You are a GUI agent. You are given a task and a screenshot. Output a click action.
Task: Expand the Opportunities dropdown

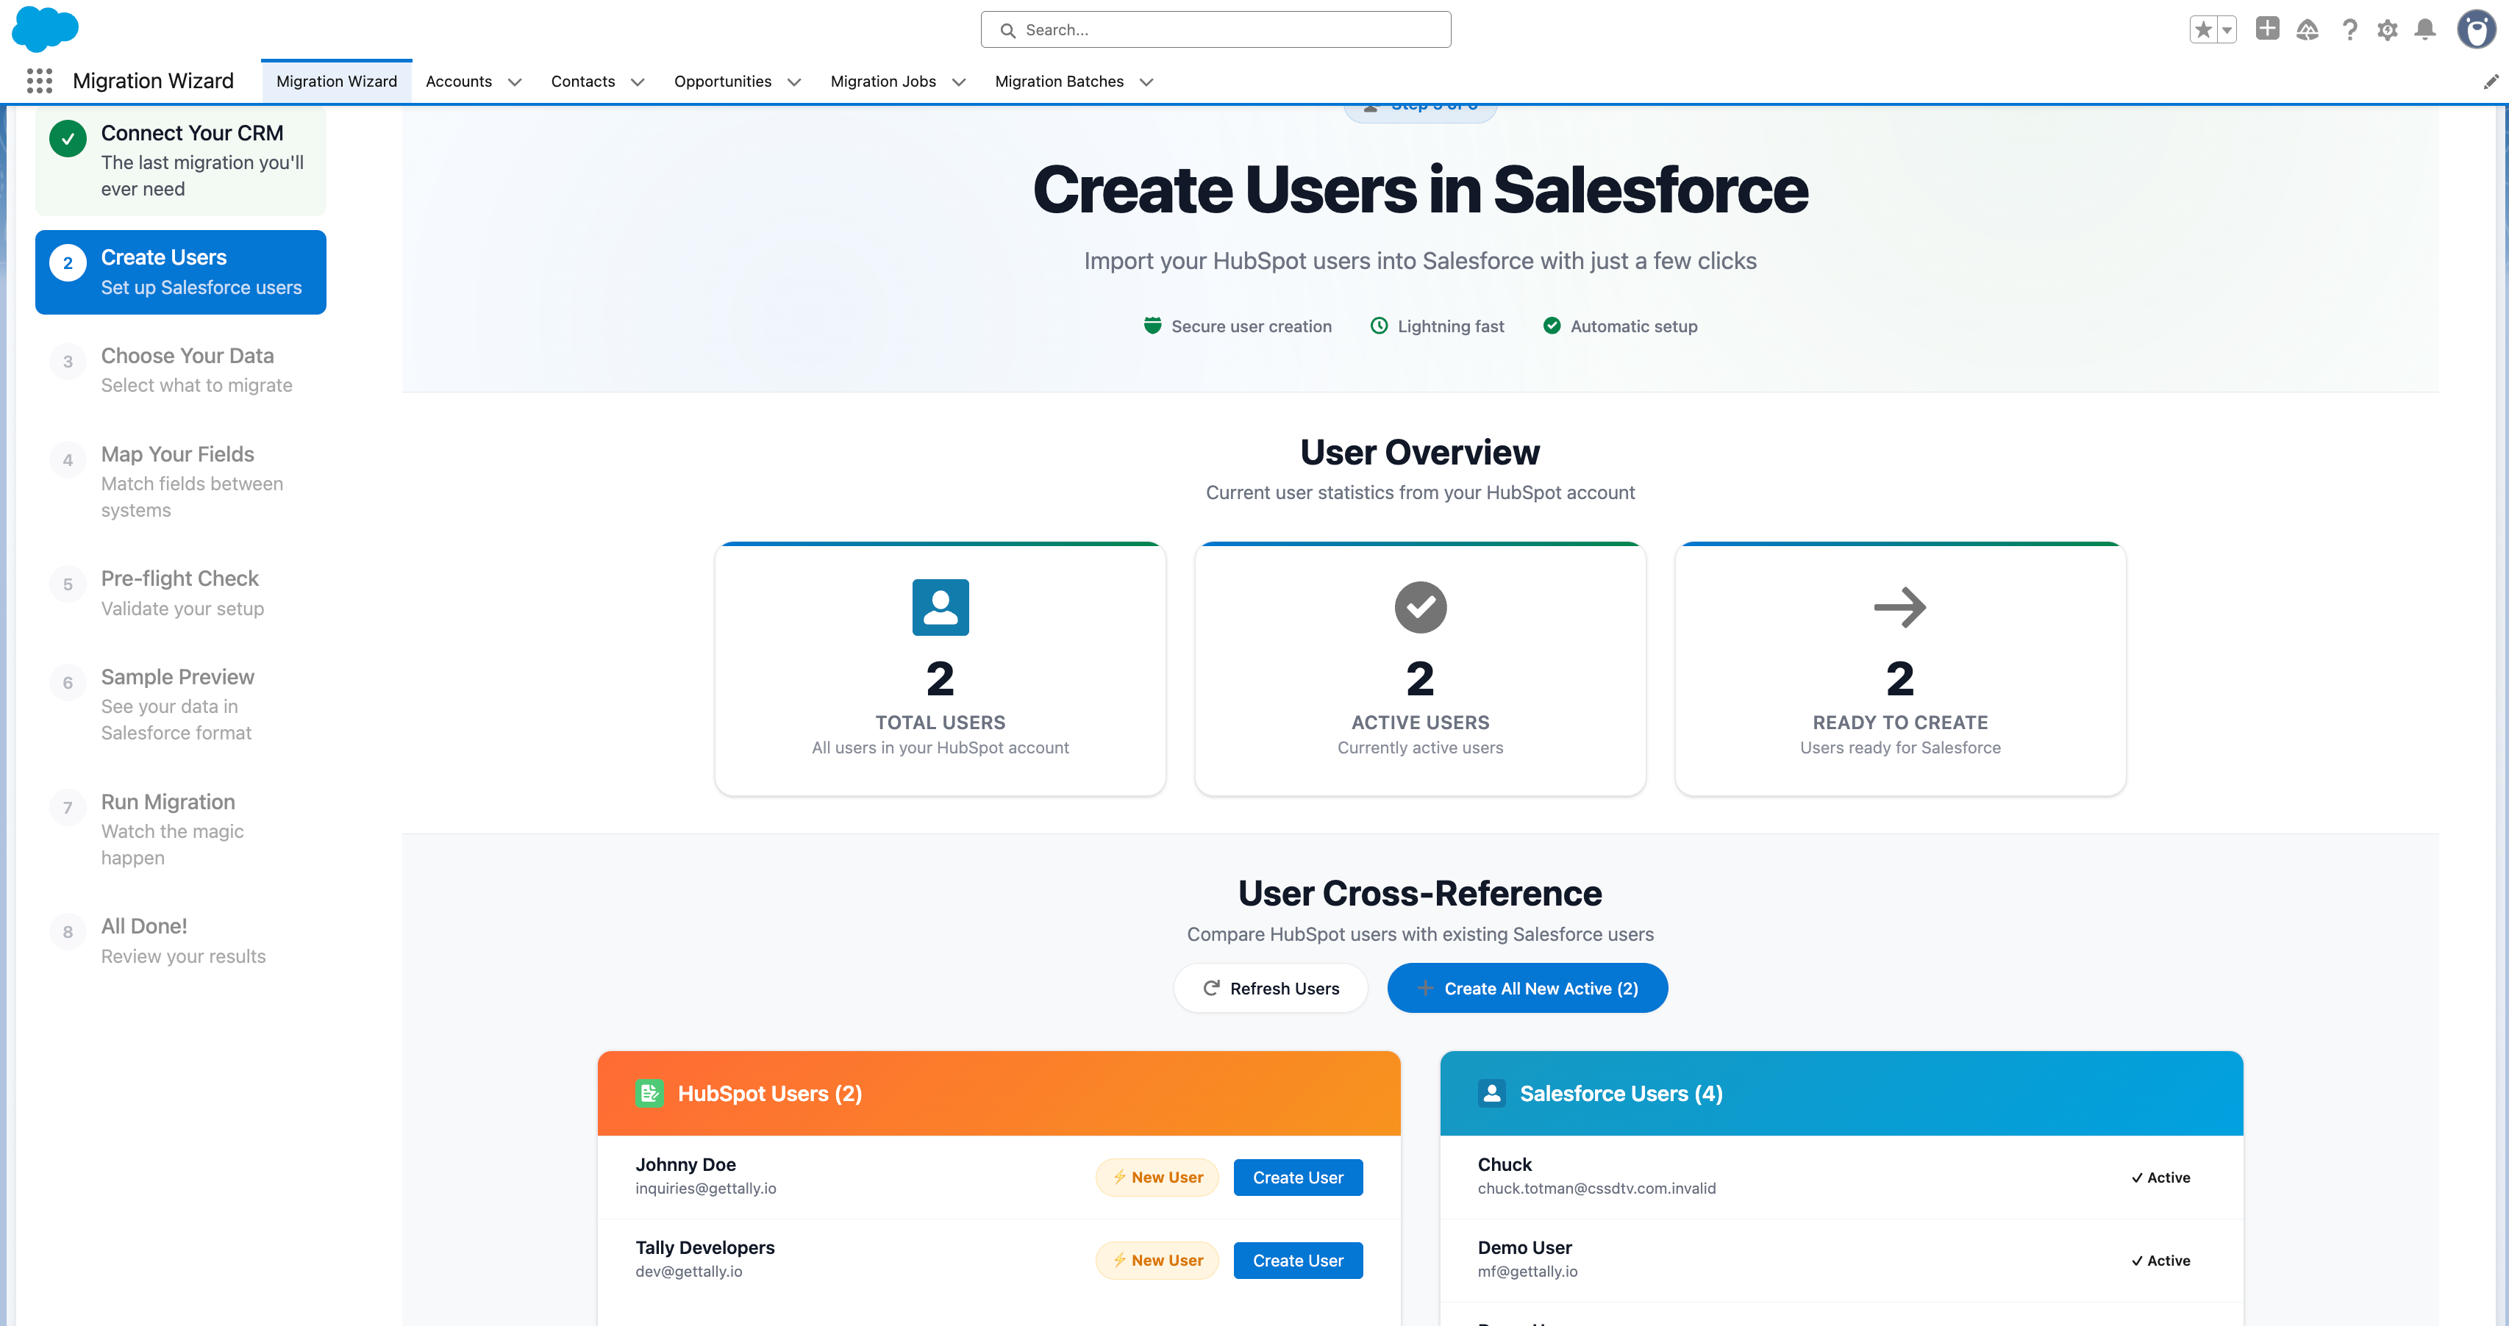[x=795, y=82]
